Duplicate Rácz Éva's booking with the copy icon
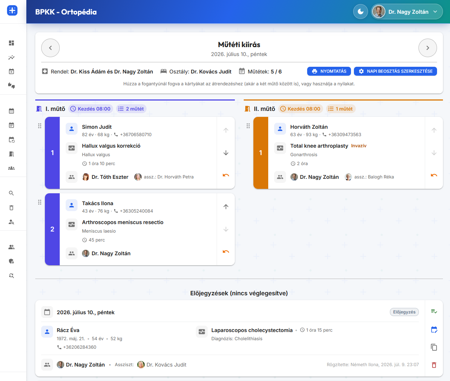The image size is (450, 381). click(x=434, y=347)
